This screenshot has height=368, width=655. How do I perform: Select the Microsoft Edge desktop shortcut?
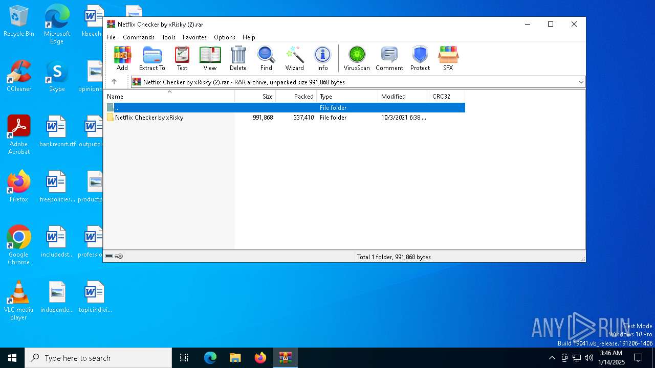pyautogui.click(x=57, y=25)
